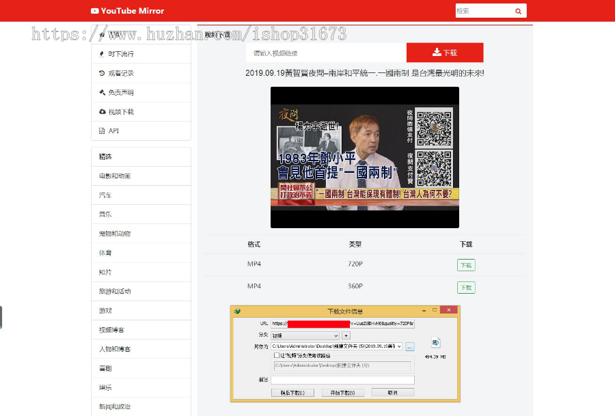615x416 pixels.
Task: Click 开始下载 to begin downloading
Action: click(x=342, y=392)
